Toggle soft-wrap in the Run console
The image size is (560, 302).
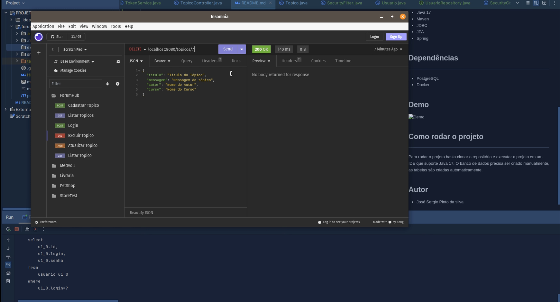(8, 257)
